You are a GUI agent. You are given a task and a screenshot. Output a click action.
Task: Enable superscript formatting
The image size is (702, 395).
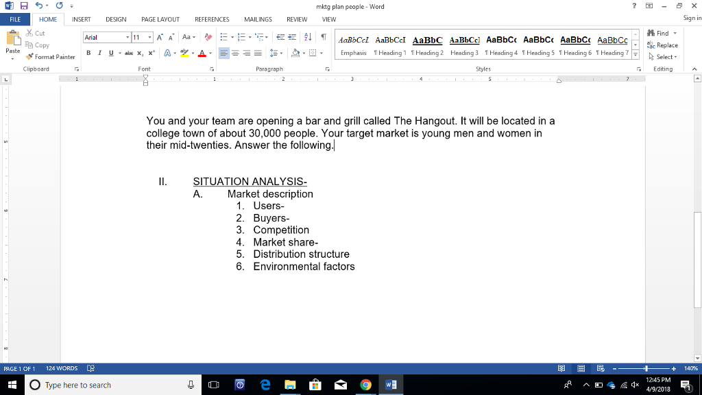pyautogui.click(x=152, y=52)
